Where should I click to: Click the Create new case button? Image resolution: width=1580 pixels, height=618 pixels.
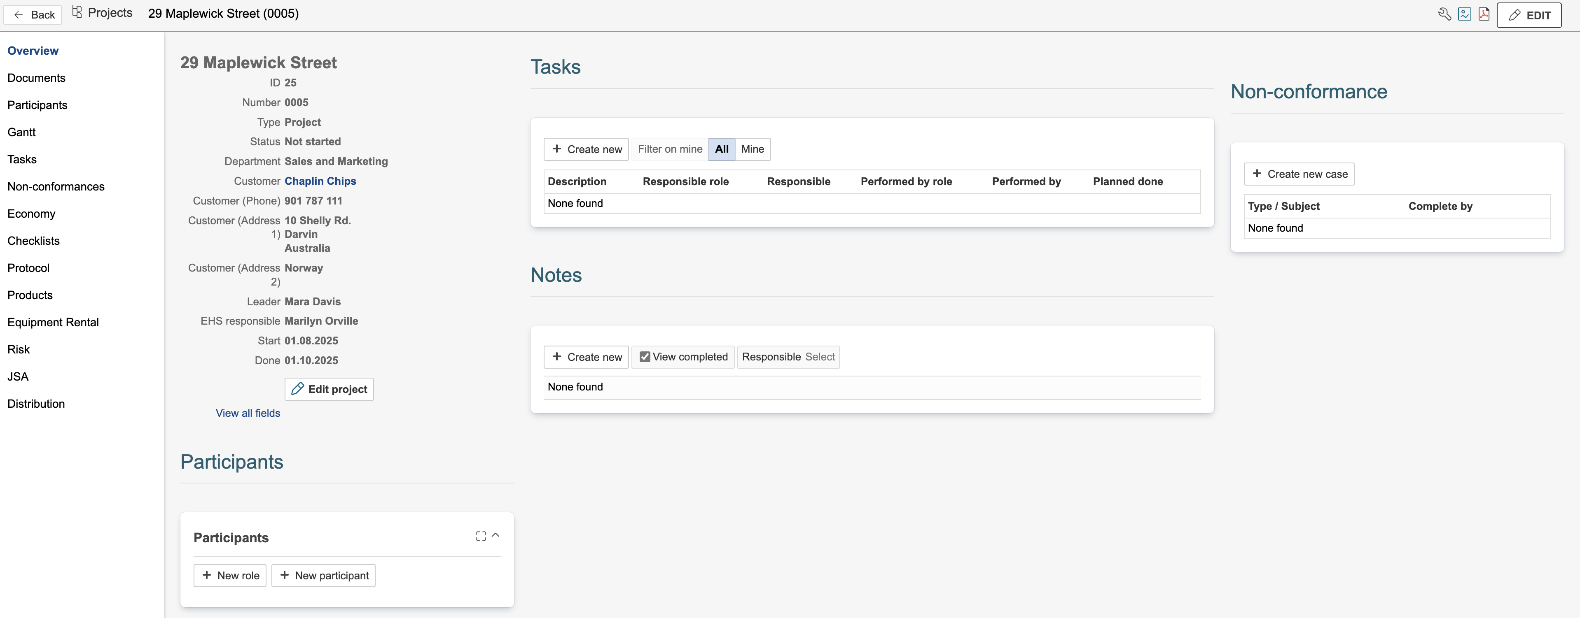coord(1298,174)
